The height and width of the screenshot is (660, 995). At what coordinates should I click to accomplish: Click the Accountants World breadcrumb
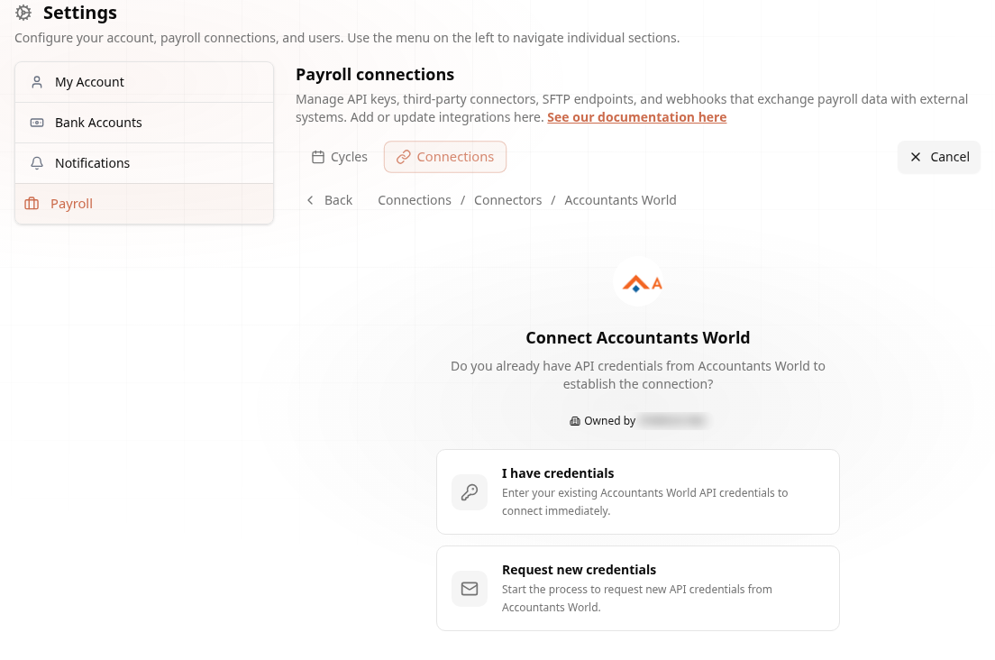tap(620, 200)
